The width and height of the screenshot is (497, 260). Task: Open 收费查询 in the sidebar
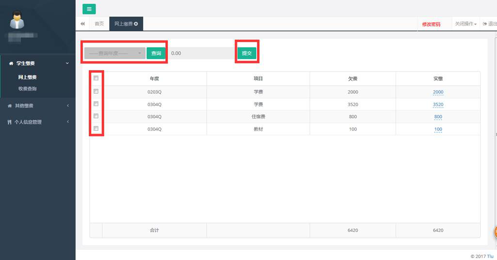coord(27,89)
